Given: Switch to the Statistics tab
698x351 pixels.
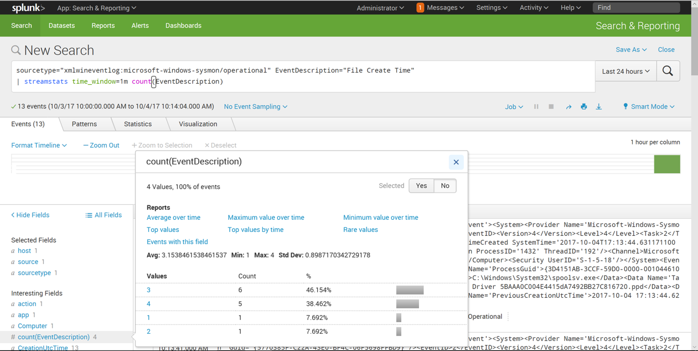Looking at the screenshot, I should coord(138,124).
